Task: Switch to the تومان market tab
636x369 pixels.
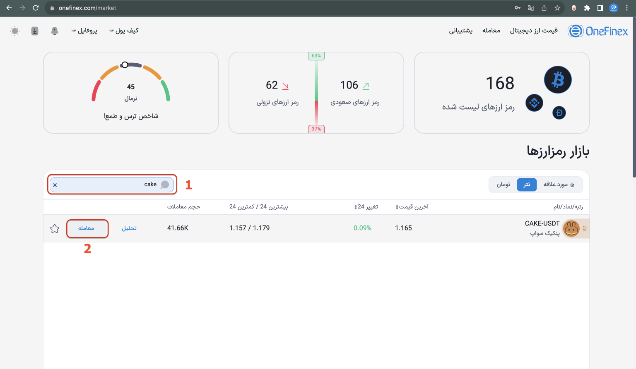Action: point(503,184)
